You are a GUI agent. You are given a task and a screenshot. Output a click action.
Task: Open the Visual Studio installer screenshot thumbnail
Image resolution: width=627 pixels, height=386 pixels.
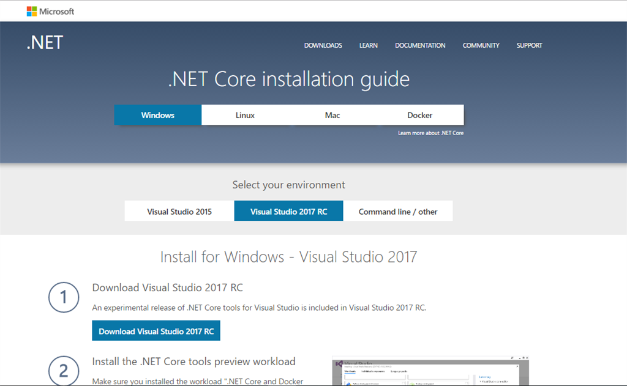(430, 371)
